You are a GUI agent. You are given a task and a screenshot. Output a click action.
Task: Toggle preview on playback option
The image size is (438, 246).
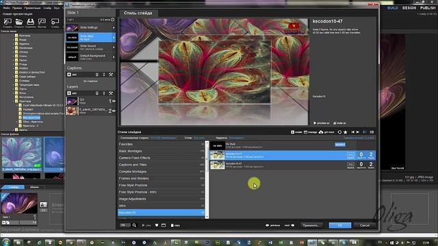point(321,123)
